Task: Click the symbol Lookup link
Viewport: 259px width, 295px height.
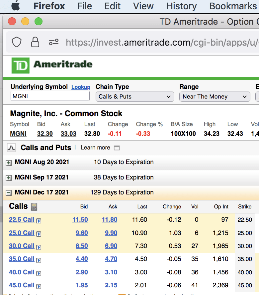Action: [x=81, y=87]
